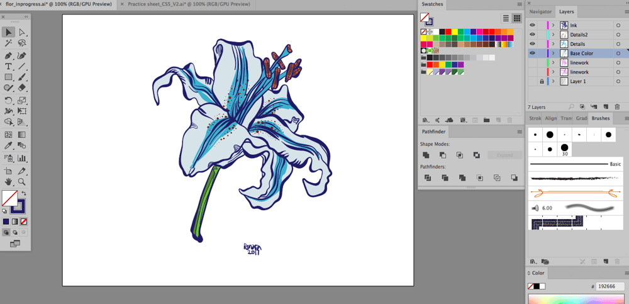Choose the Mesh tool
This screenshot has width=629, height=304.
(8, 135)
